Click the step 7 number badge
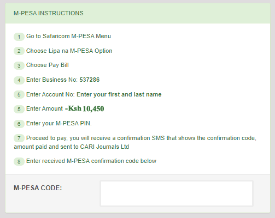275x218 pixels. coord(19,138)
